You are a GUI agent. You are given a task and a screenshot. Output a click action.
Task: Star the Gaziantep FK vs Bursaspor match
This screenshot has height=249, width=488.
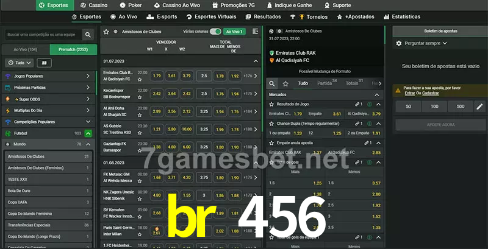point(140,150)
